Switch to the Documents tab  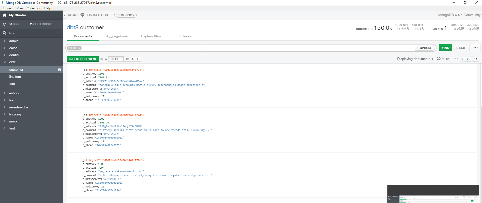pyautogui.click(x=83, y=36)
